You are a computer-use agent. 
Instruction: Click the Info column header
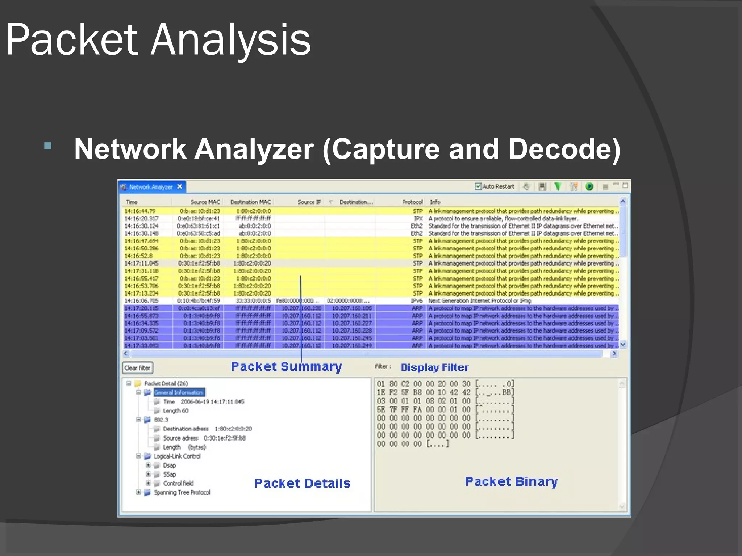tap(522, 202)
